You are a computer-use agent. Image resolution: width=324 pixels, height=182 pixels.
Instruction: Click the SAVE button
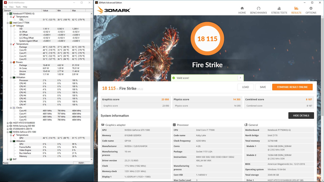[x=263, y=87]
